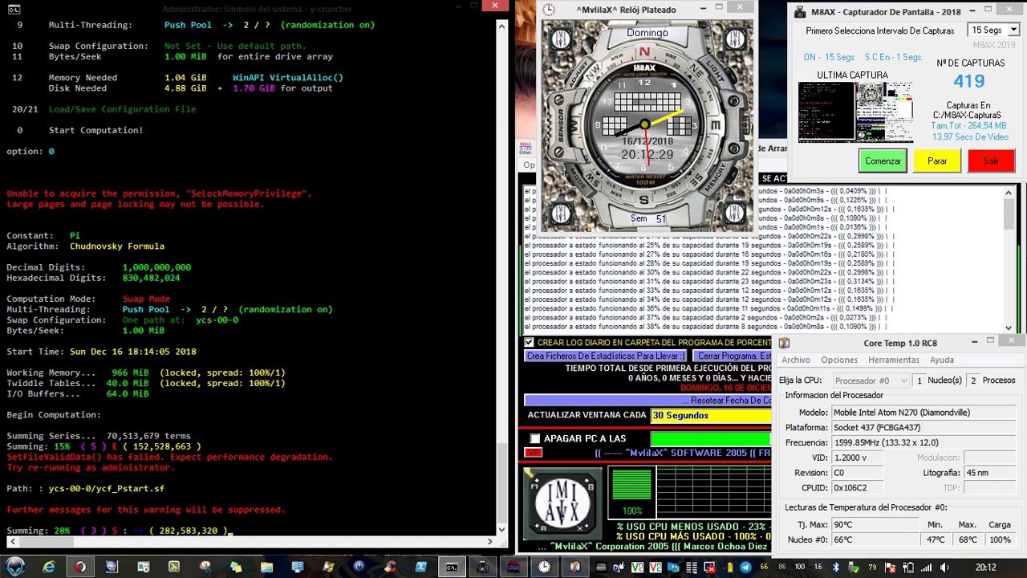Click the console window vertical scrollbar
The image size is (1027, 578).
(x=501, y=277)
